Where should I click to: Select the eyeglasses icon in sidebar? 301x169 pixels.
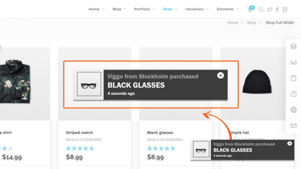coord(294,62)
